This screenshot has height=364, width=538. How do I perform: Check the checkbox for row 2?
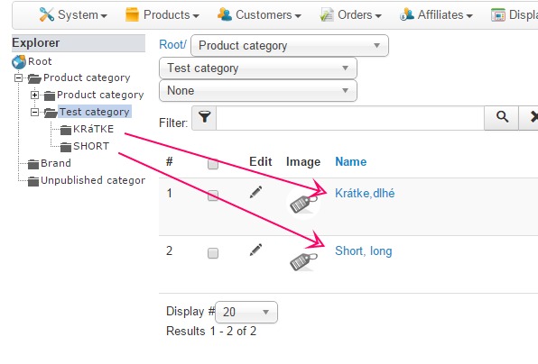pos(213,253)
